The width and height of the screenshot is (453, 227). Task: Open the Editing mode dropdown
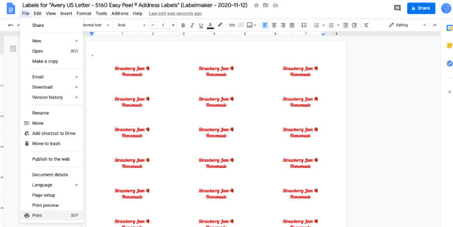coord(407,25)
